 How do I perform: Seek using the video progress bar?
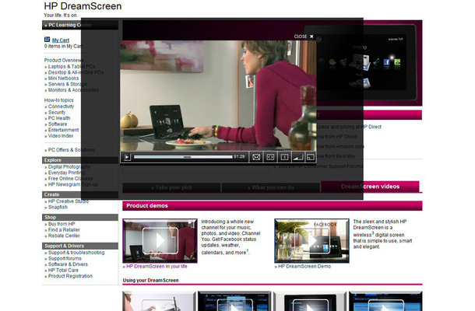click(183, 157)
